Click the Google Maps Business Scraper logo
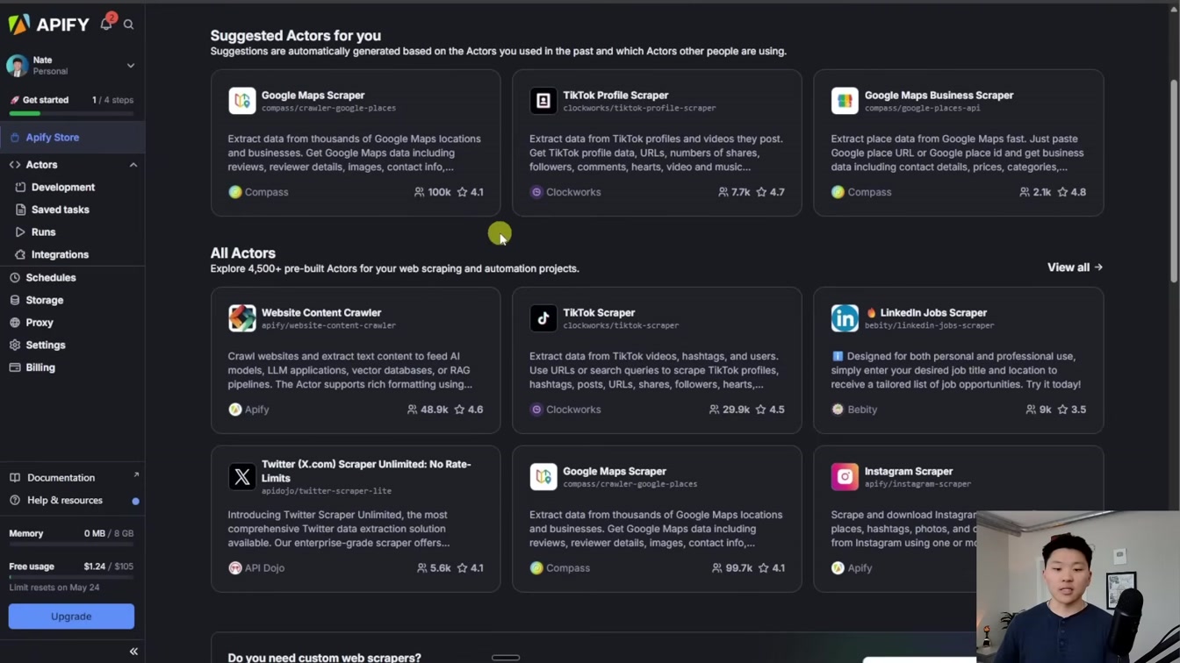Image resolution: width=1180 pixels, height=663 pixels. 845,101
